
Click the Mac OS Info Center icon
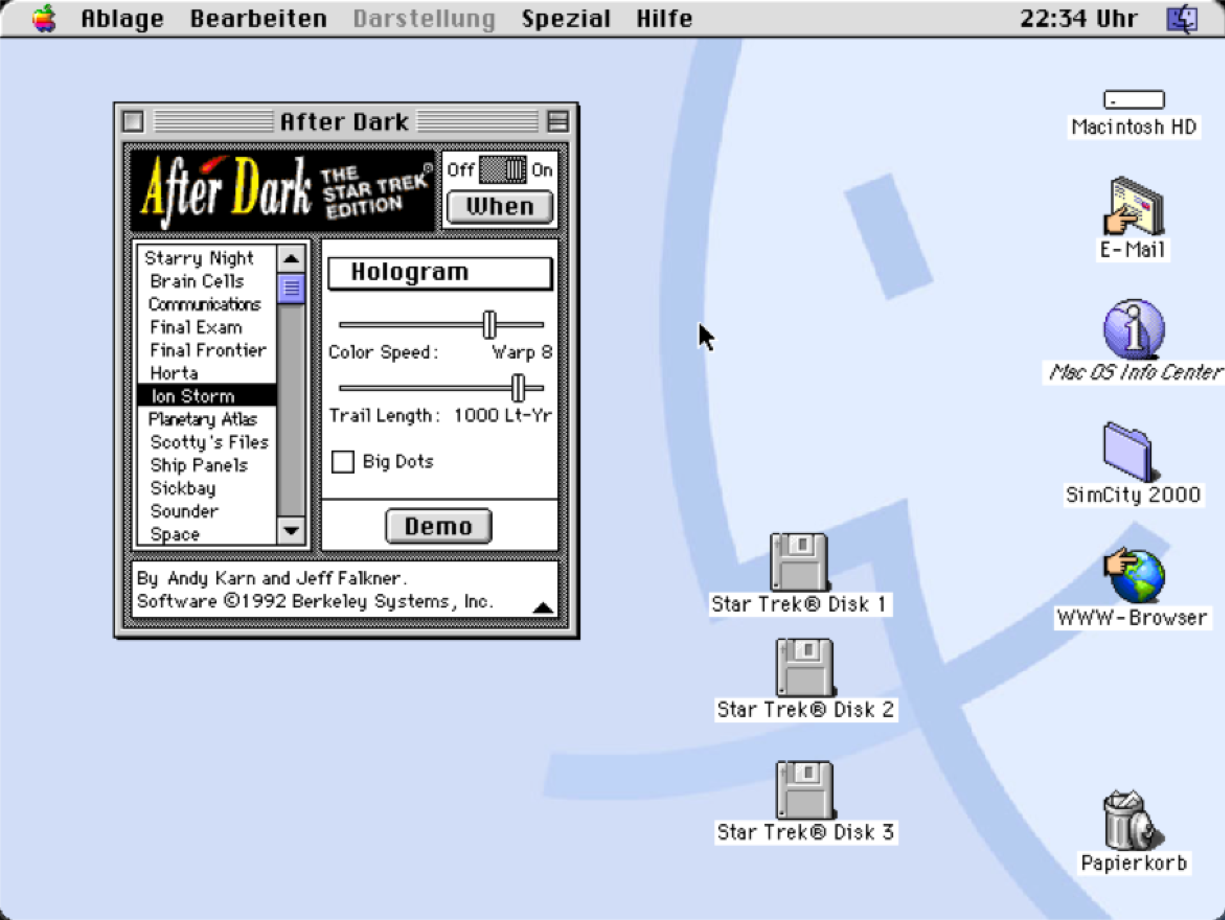click(1134, 330)
